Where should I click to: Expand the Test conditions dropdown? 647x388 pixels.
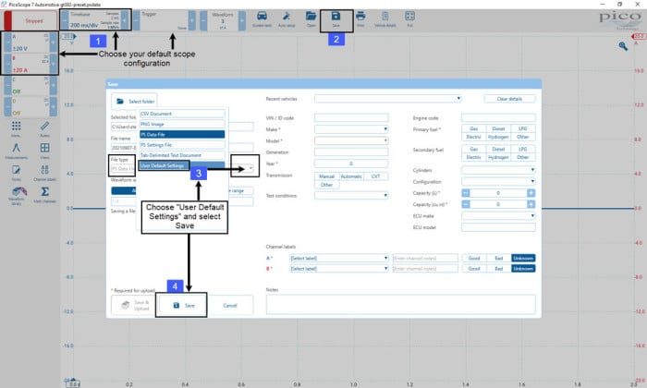[x=385, y=195]
